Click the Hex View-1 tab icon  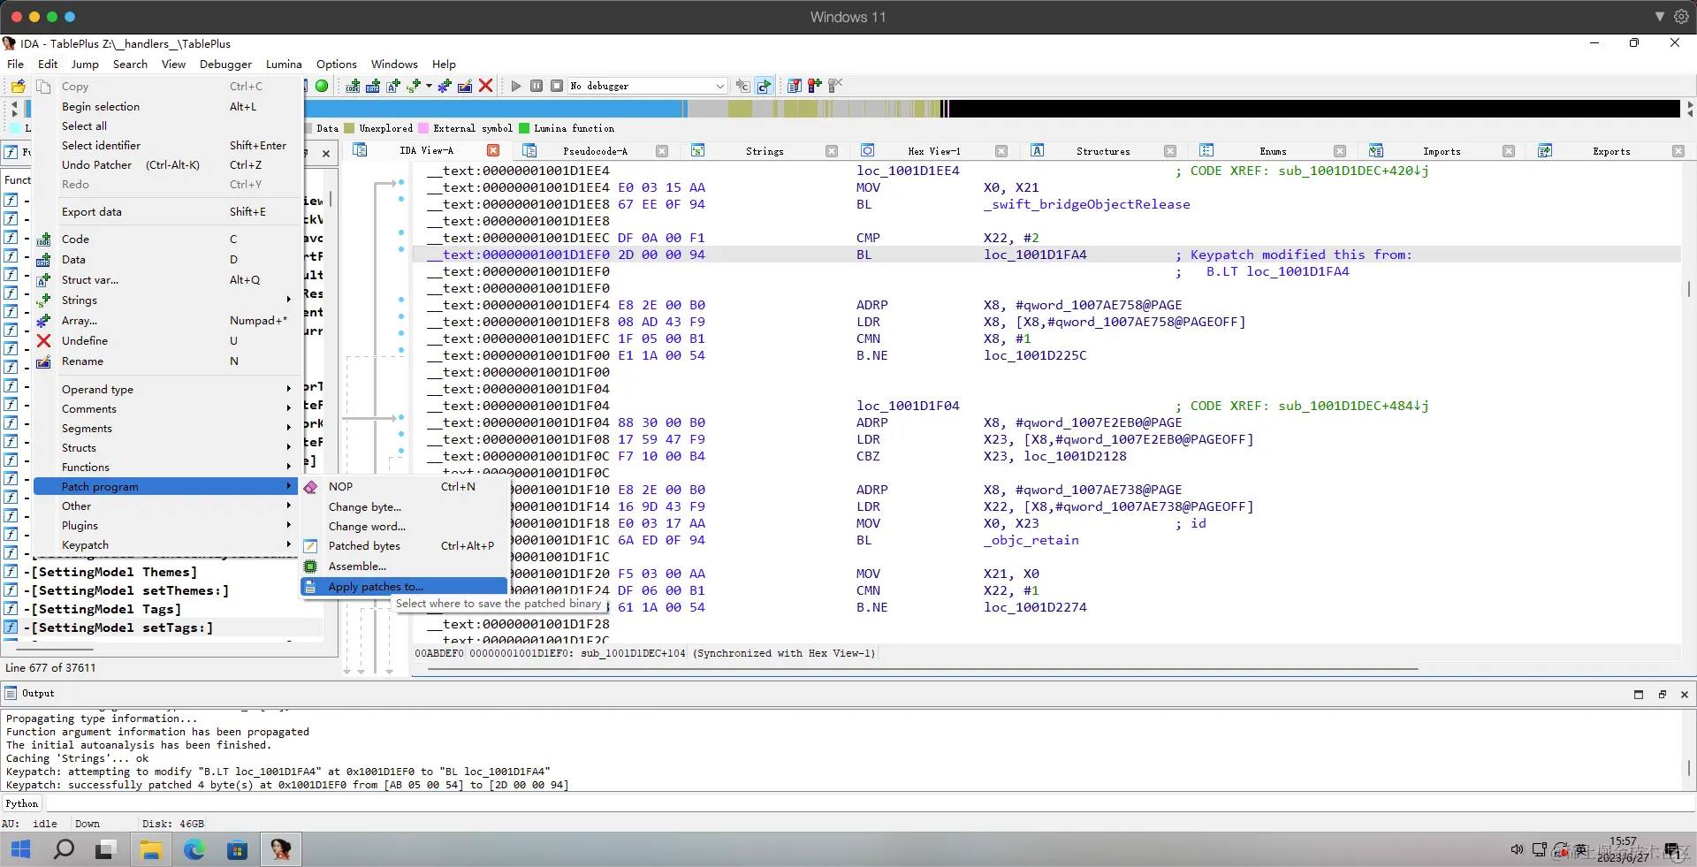pos(867,150)
